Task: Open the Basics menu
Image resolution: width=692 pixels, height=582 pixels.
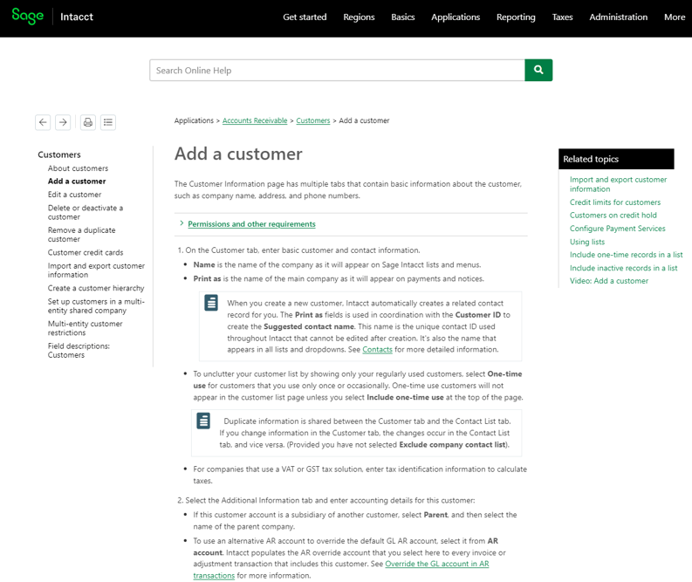Action: tap(403, 17)
